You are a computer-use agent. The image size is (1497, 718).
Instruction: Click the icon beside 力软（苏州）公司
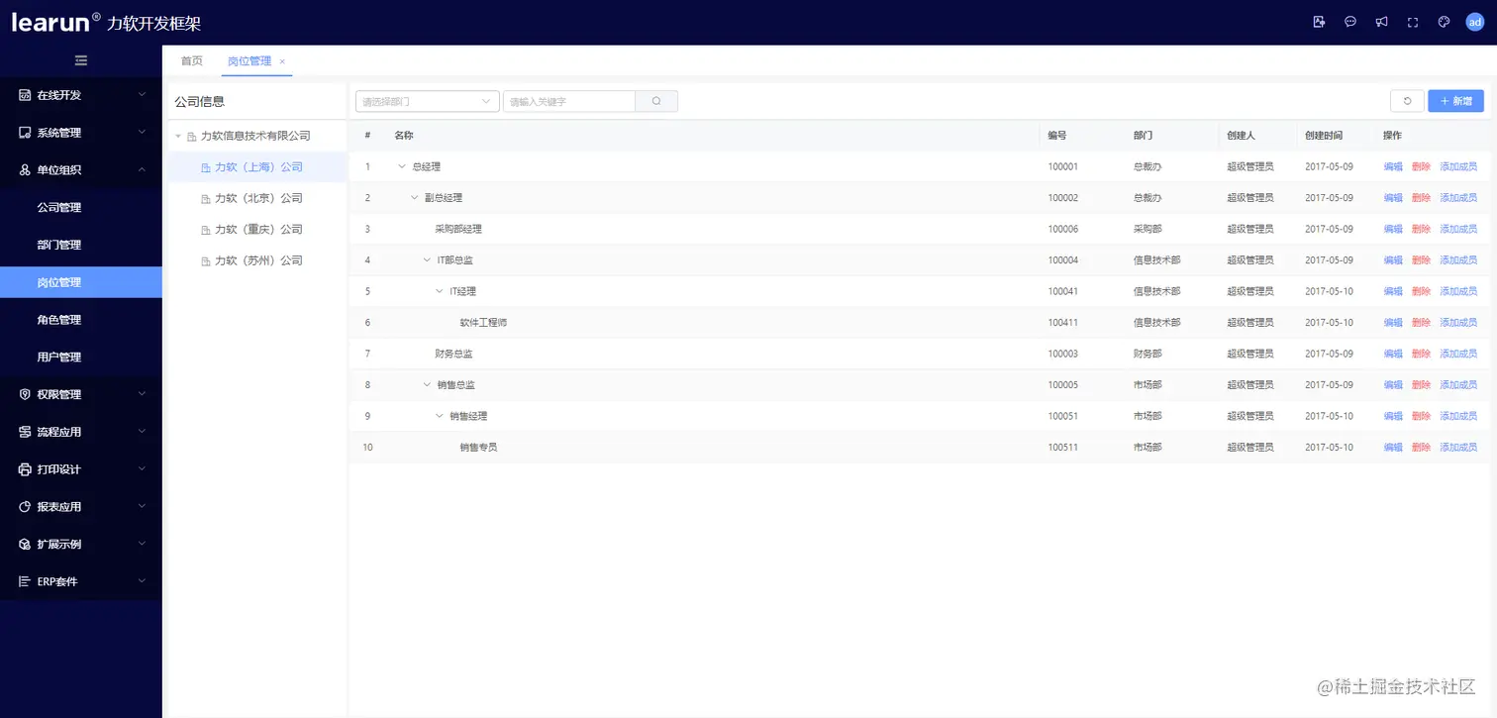[x=206, y=261]
